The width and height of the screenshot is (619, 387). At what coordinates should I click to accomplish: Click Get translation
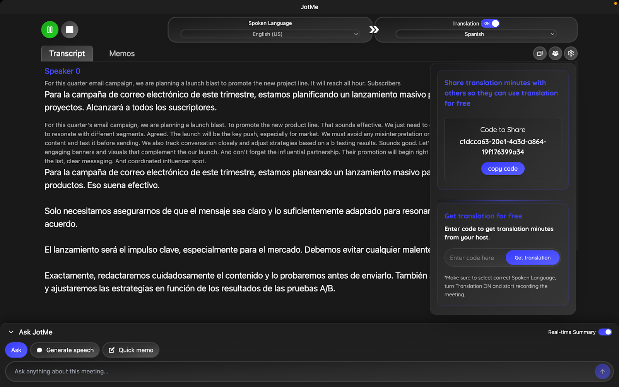pos(533,257)
